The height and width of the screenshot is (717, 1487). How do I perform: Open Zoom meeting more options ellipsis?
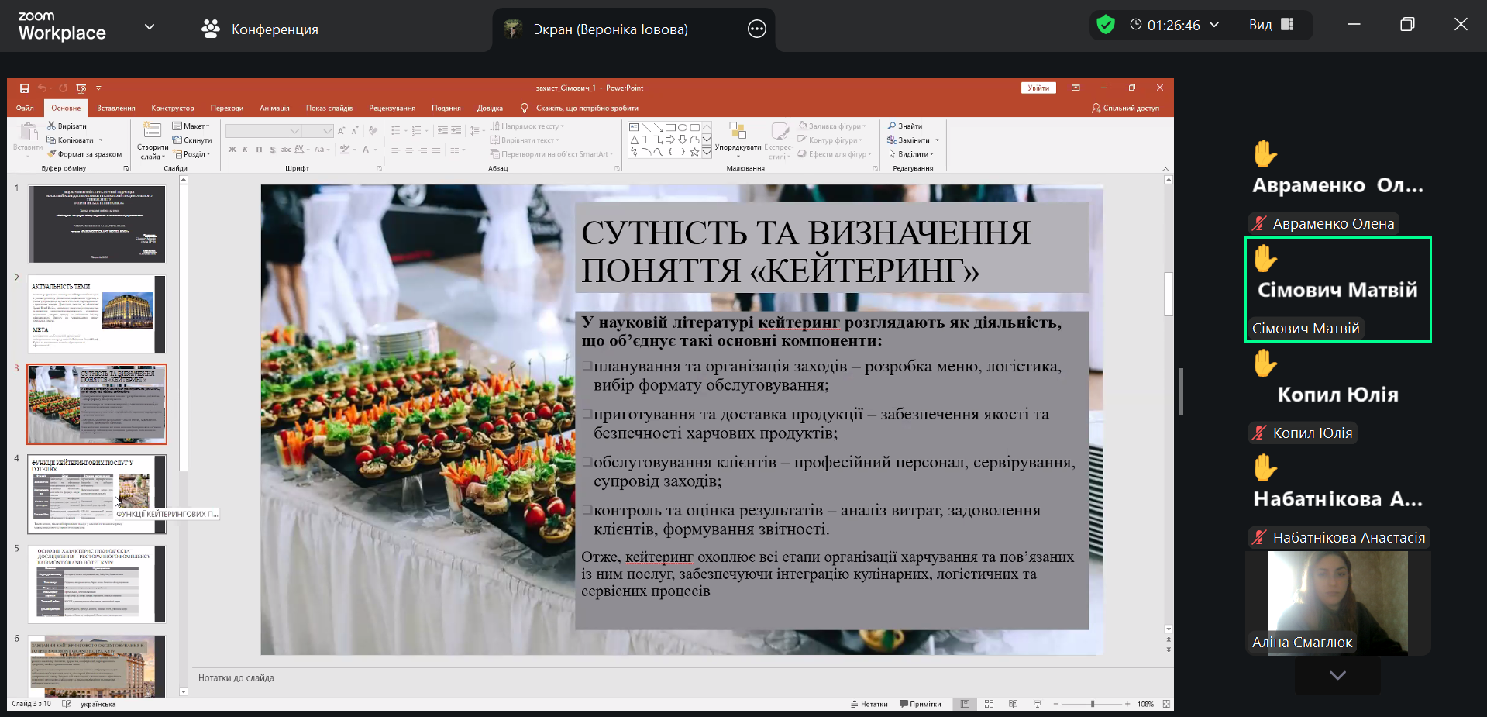[x=756, y=29]
